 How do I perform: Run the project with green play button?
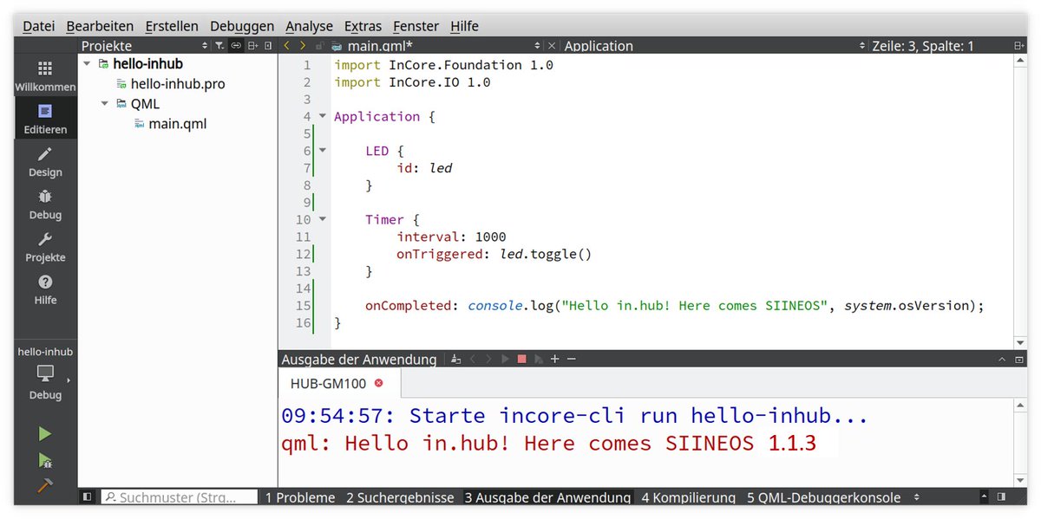pyautogui.click(x=45, y=434)
